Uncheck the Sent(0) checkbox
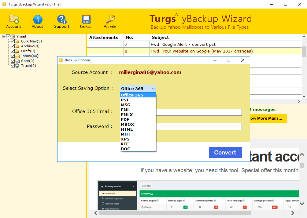Image resolution: width=307 pixels, height=218 pixels. tap(13, 61)
